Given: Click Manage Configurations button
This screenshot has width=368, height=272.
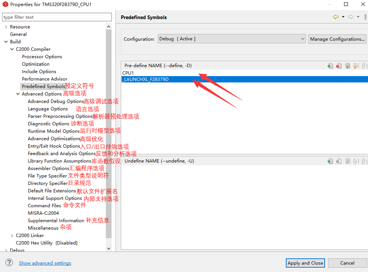Looking at the screenshot, I should (337, 39).
